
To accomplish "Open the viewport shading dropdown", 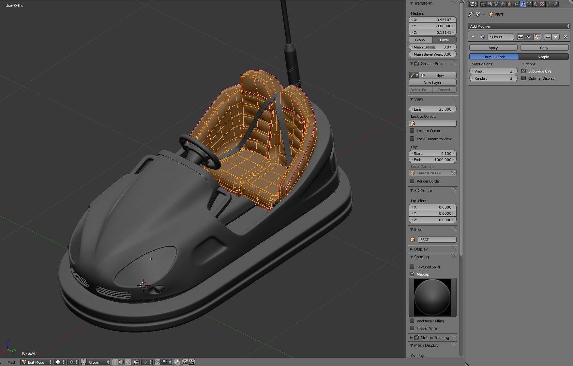I will click(x=60, y=362).
